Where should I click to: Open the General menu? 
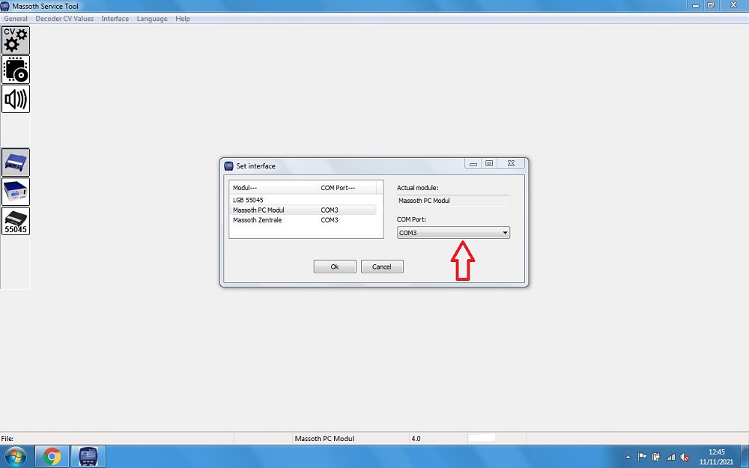[x=16, y=19]
